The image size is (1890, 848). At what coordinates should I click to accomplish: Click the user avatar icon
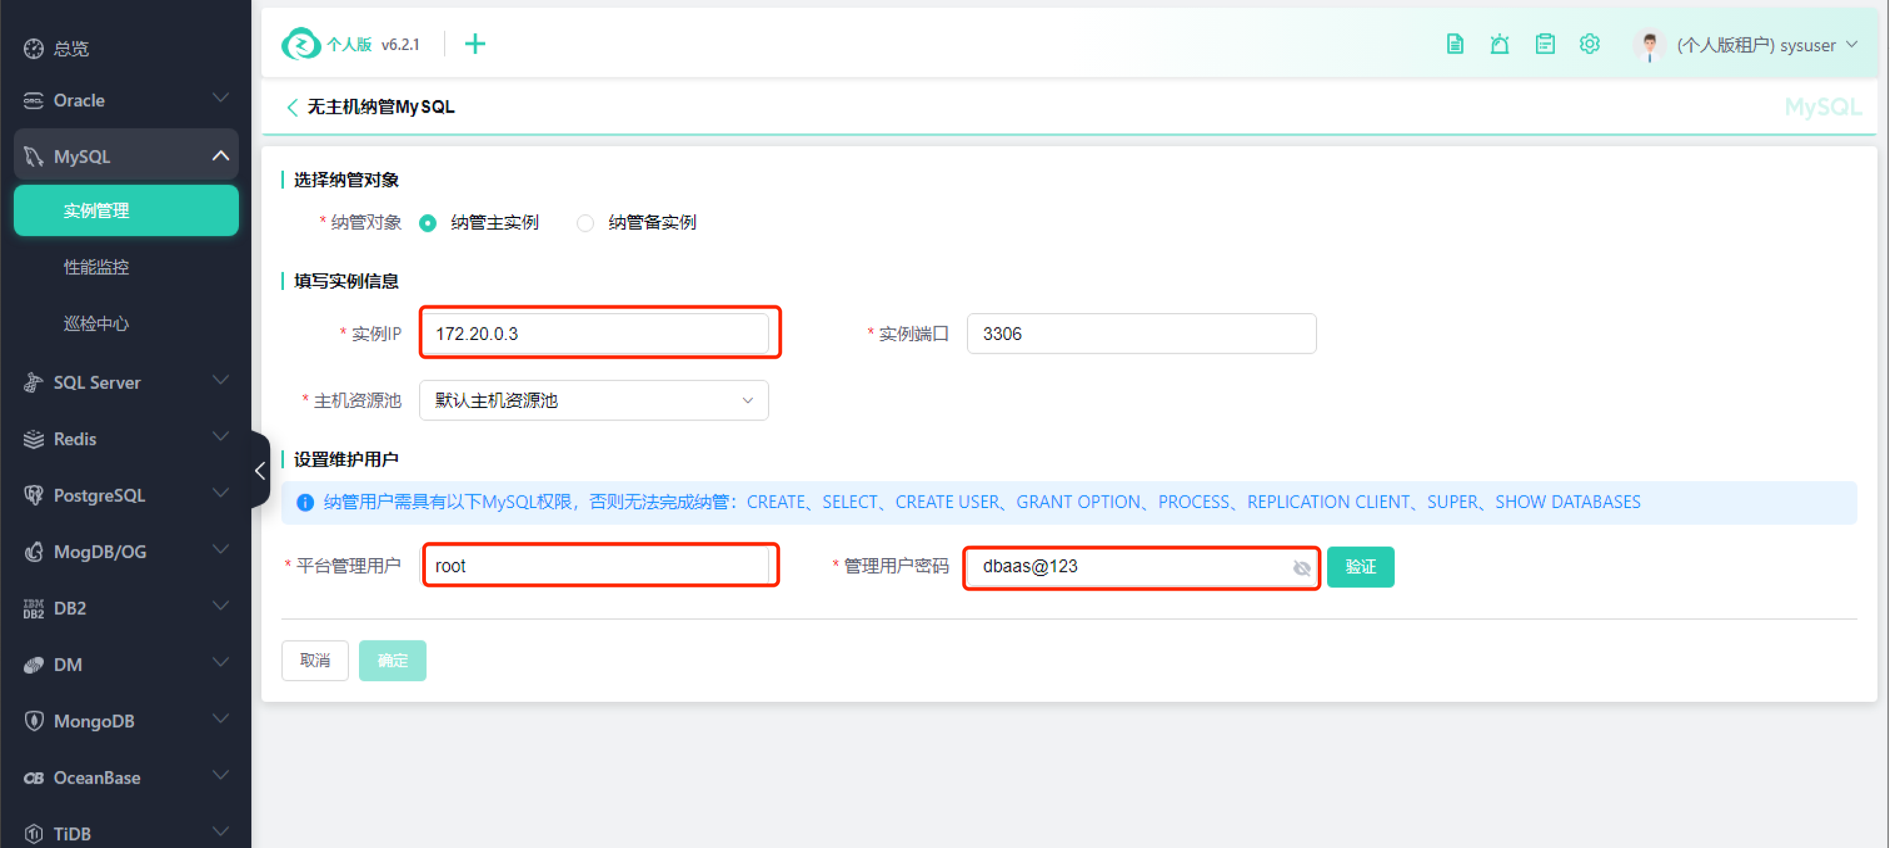[x=1649, y=46]
